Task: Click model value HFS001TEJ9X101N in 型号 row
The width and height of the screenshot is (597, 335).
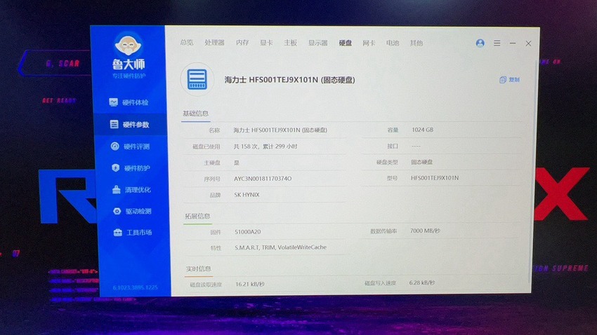Action: tap(435, 178)
